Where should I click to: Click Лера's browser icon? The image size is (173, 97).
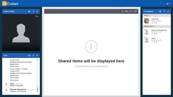pyautogui.click(x=157, y=42)
